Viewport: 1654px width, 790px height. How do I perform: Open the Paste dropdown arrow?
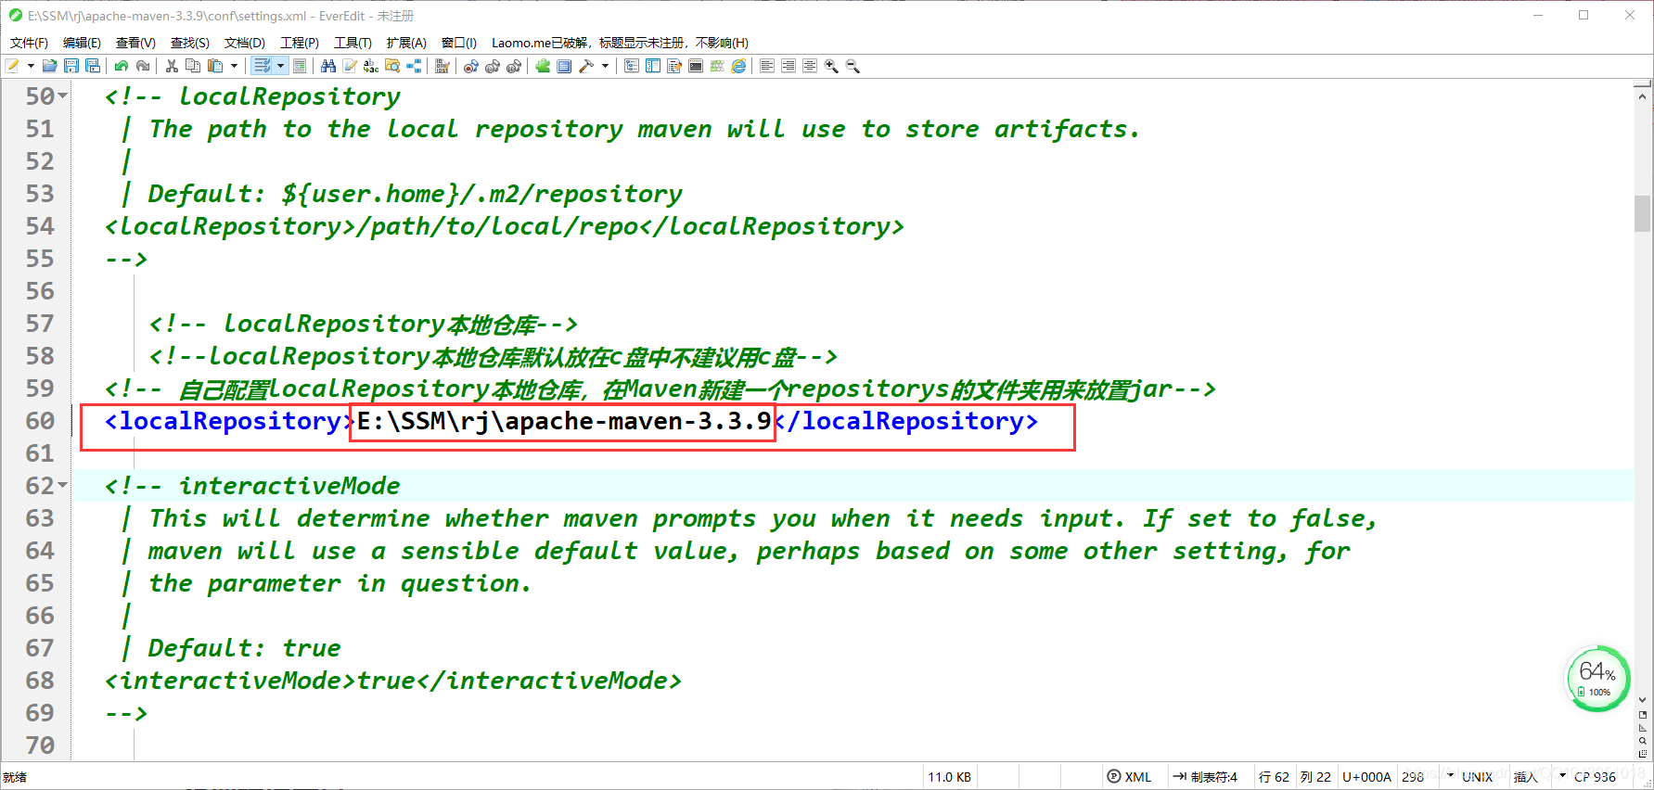[234, 66]
